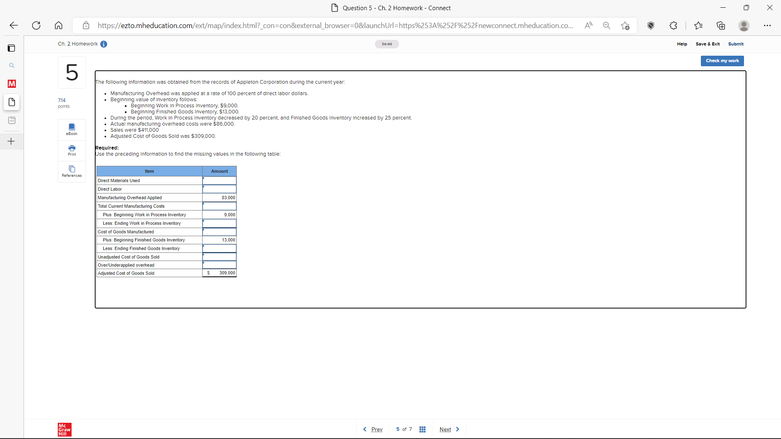Open the Settings and more ellipsis menu

768,25
